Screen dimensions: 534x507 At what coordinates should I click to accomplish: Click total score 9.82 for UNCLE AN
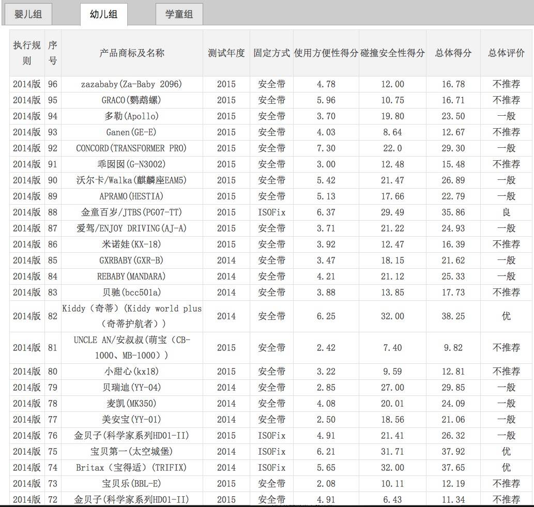click(453, 348)
